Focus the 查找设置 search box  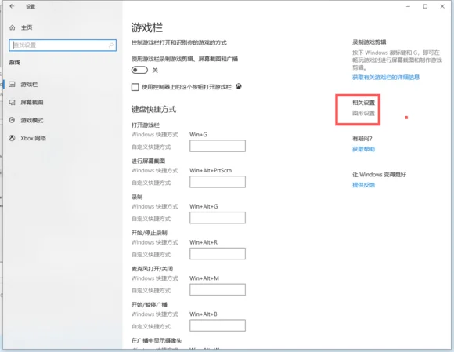click(63, 45)
